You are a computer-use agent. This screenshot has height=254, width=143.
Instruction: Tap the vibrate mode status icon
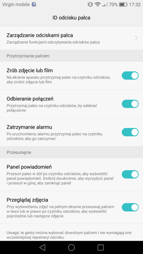coord(90,5)
